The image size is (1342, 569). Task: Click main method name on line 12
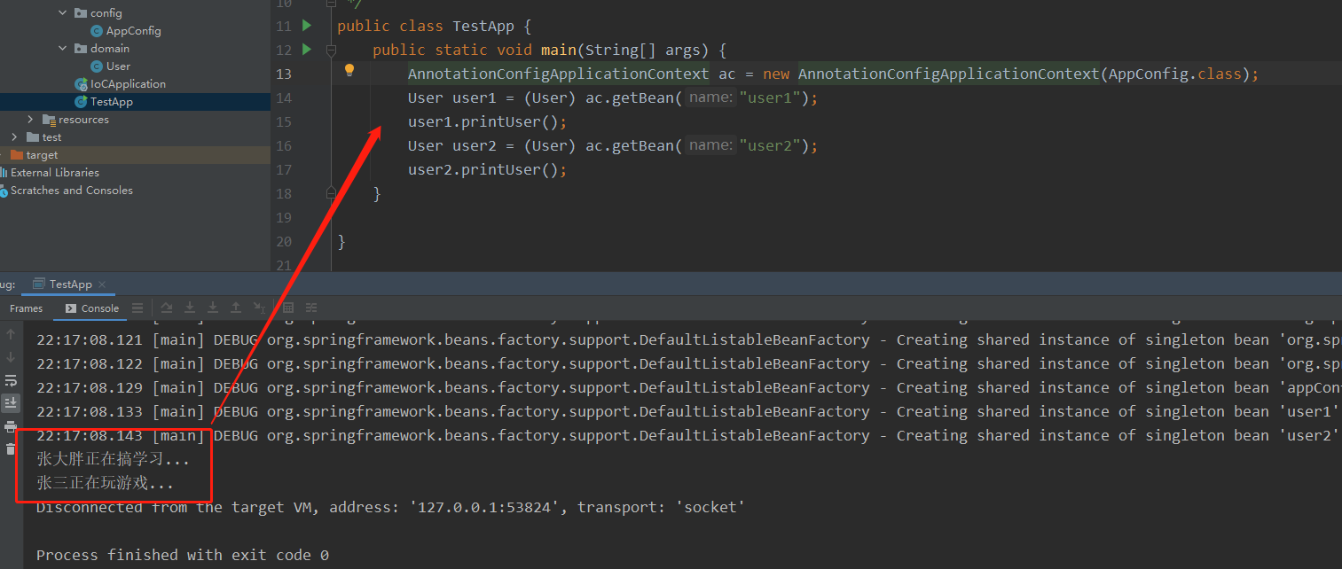(559, 50)
